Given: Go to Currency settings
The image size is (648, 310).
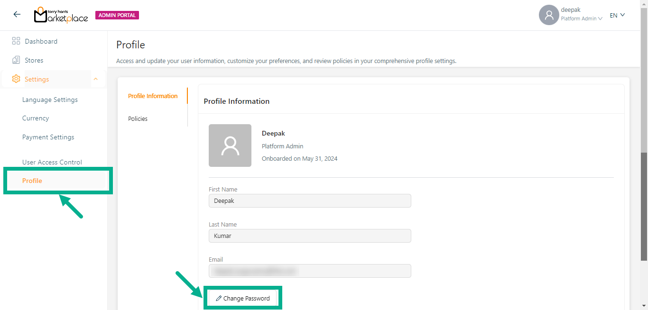Looking at the screenshot, I should (x=36, y=118).
